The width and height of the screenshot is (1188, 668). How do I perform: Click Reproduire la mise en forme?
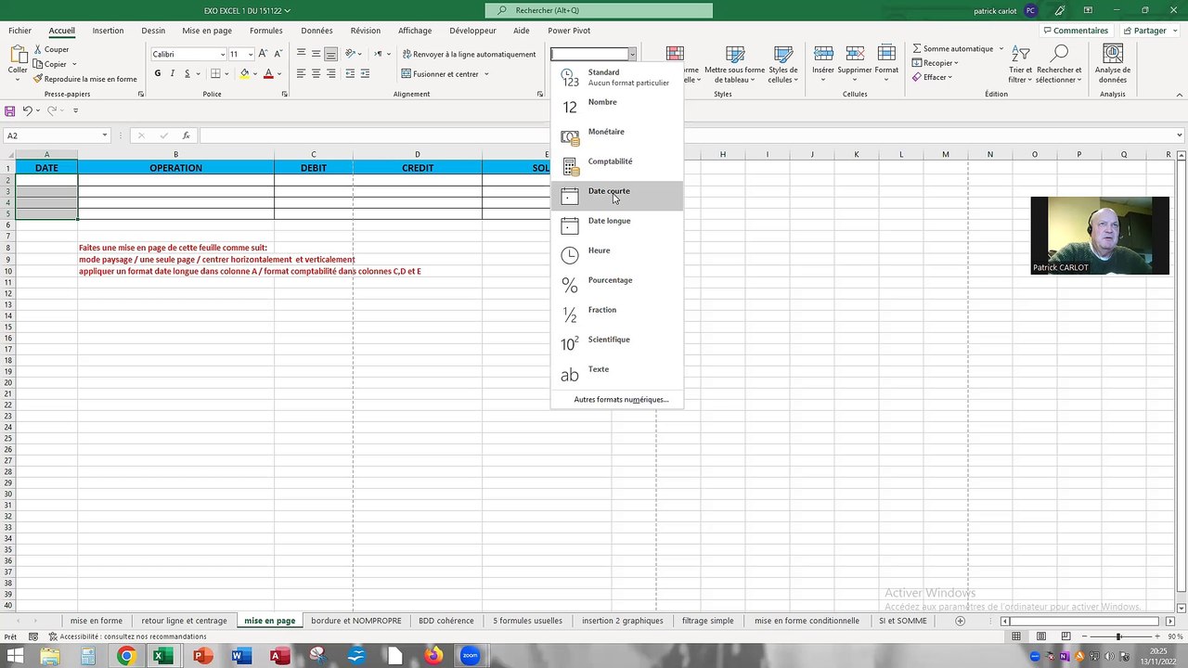tap(84, 79)
